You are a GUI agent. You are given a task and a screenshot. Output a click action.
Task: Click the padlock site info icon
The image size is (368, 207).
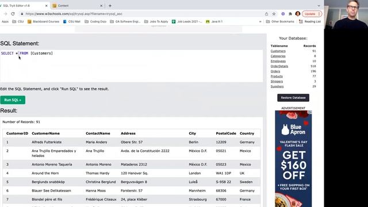(22, 14)
